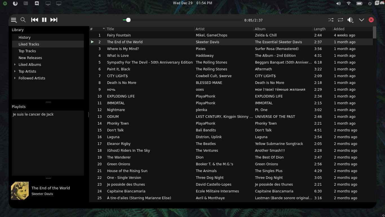Select the track House of the Rising Sun
Viewport: 385px width, 217px height.
tap(127, 171)
